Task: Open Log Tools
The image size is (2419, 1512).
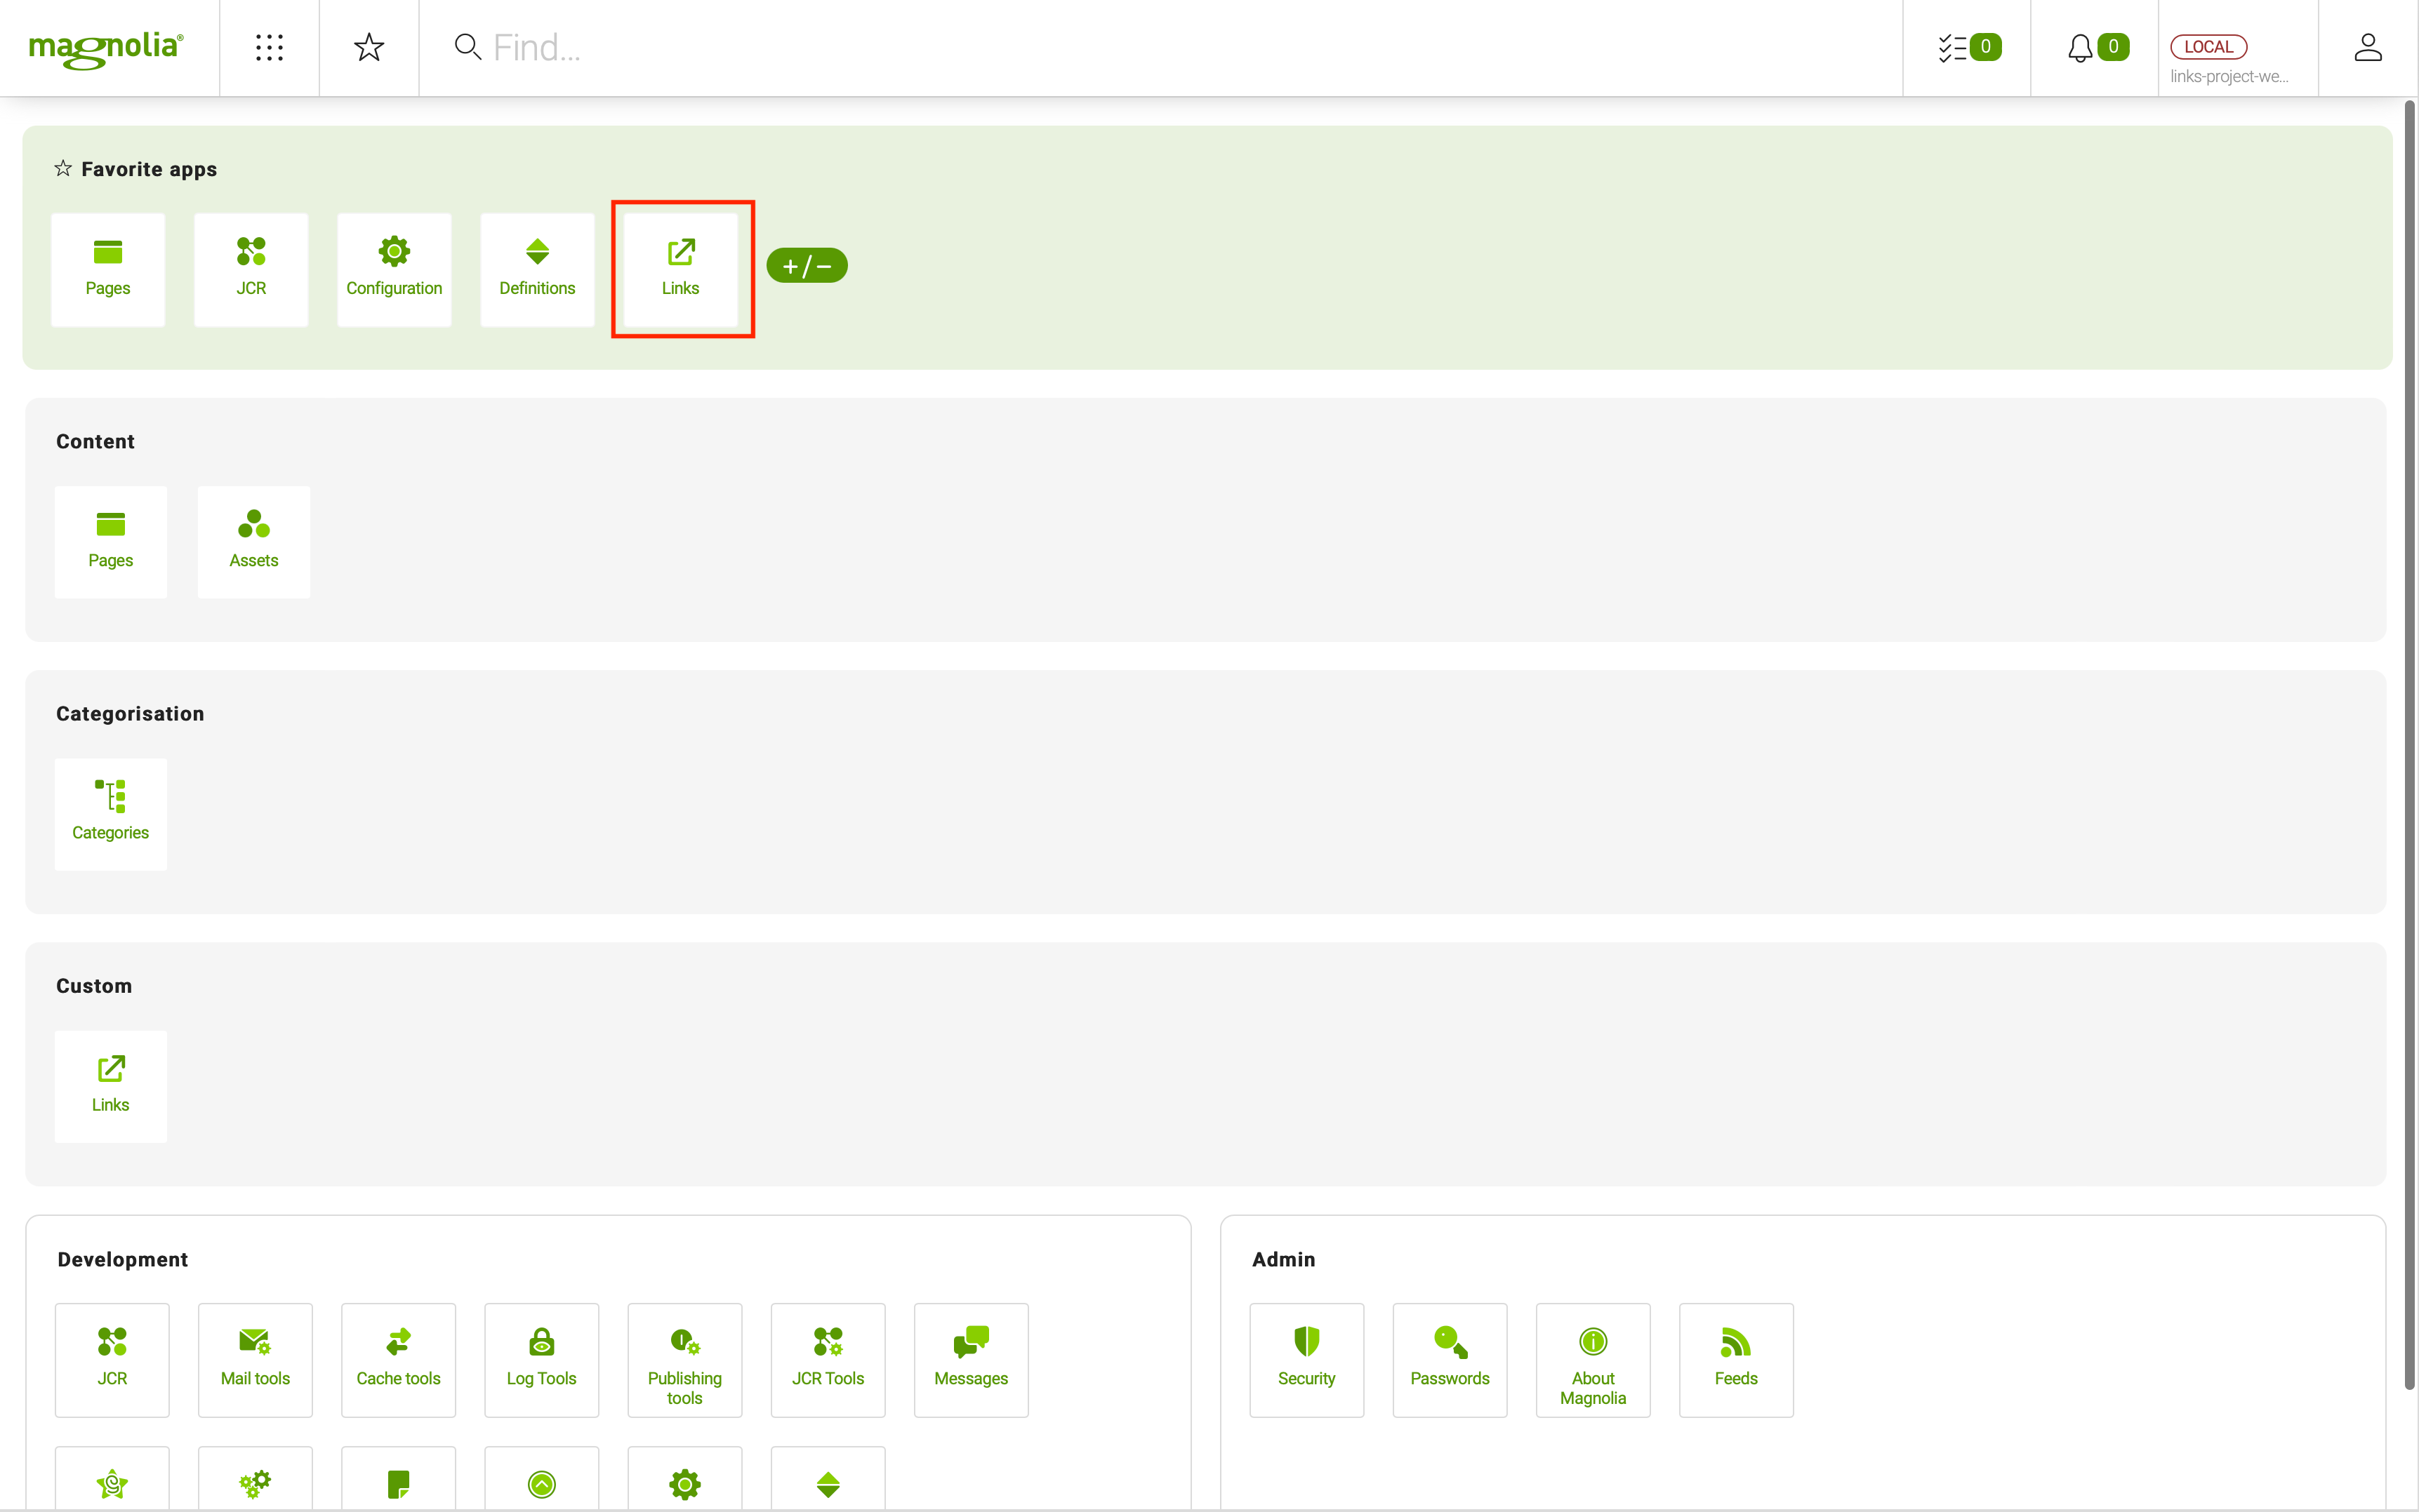Action: pos(541,1360)
